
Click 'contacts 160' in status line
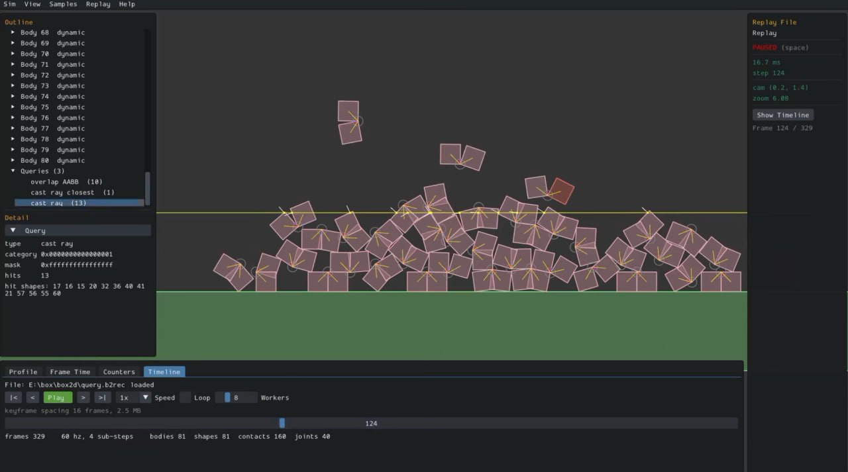262,436
